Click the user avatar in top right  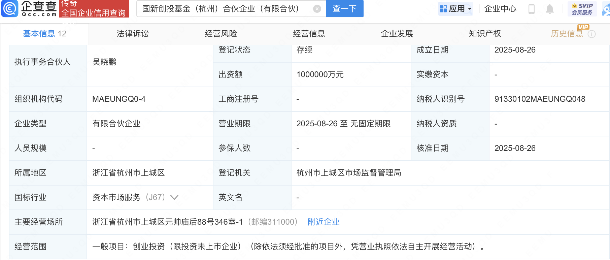click(606, 9)
